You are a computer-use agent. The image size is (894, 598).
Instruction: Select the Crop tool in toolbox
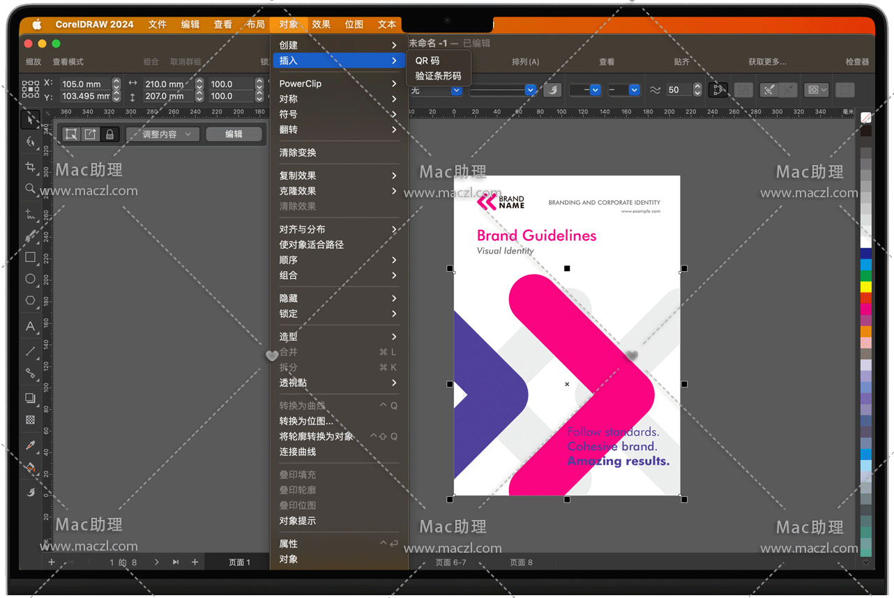click(x=30, y=167)
